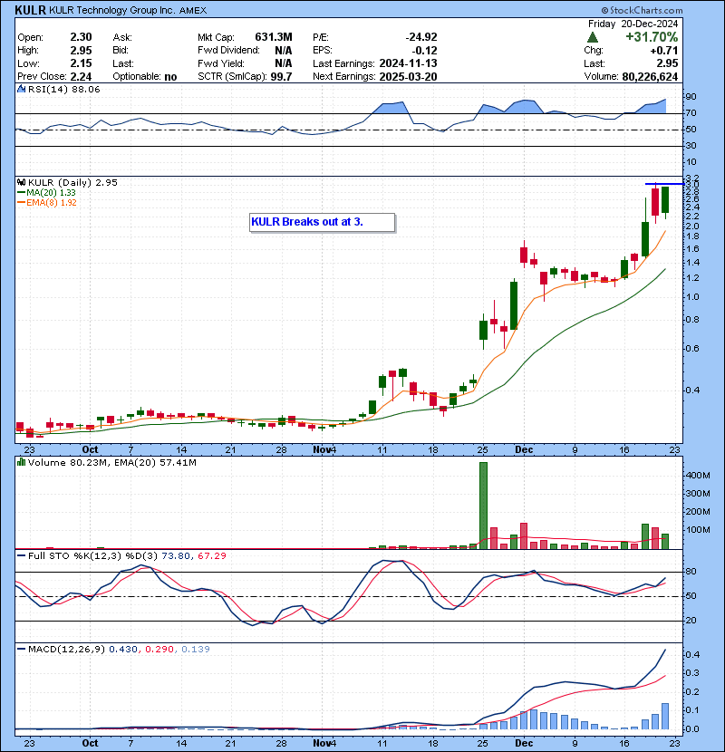
Task: Click the 'Nov' label on price chart axis
Action: tap(322, 449)
